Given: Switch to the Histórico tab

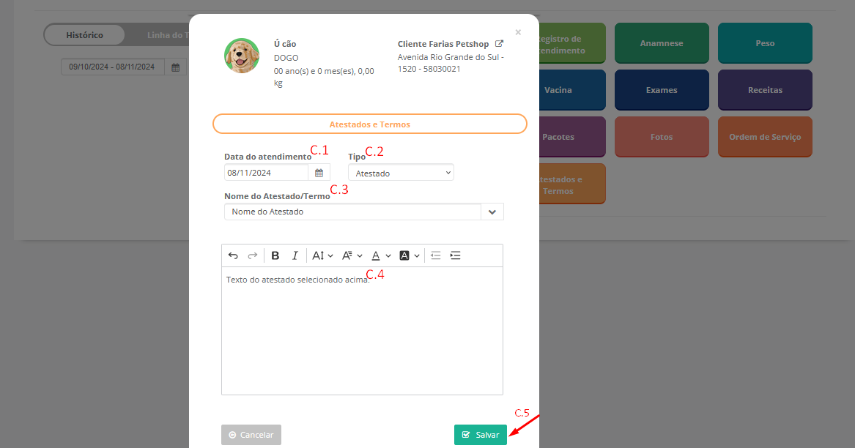Looking at the screenshot, I should pos(85,35).
